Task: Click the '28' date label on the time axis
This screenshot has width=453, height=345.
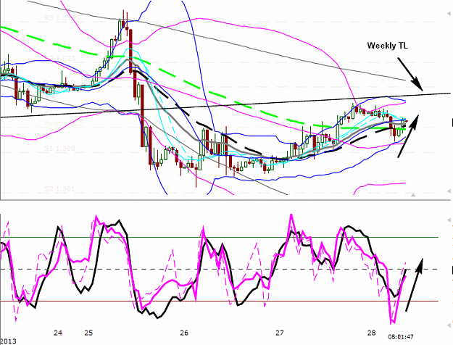Action: 371,333
